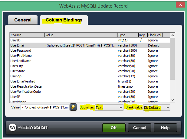Click the list scroll down arrow
This screenshot has height=139, width=187.
click(172, 100)
